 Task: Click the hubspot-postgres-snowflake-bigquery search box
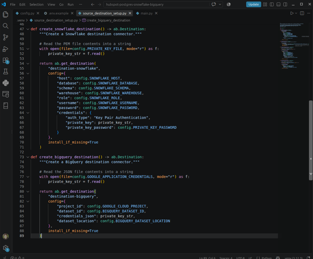tap(157, 4)
